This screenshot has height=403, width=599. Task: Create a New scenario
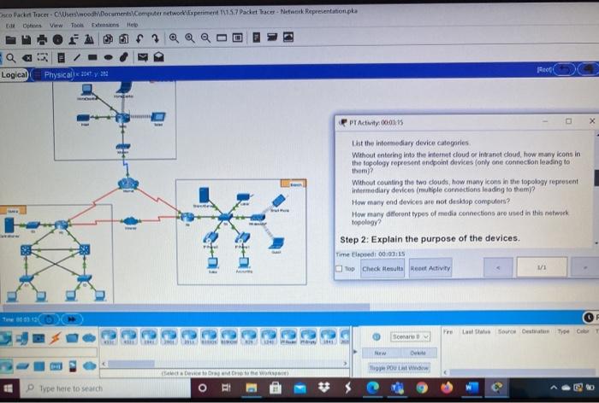[380, 353]
